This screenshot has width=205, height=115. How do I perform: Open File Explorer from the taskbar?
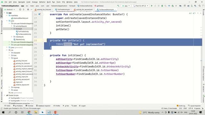[36, 112]
